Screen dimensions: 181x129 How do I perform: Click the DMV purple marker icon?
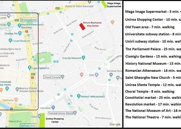point(97,75)
